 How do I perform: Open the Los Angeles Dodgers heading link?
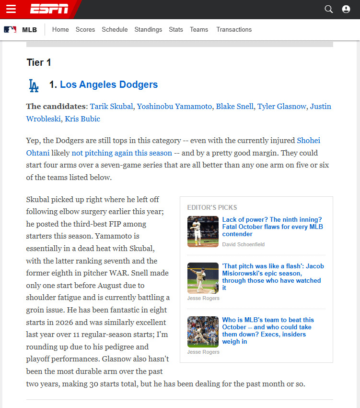coord(109,84)
